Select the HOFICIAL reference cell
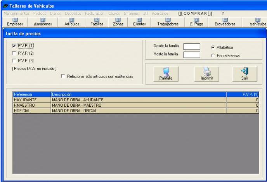This screenshot has height=182, width=267. tap(32, 111)
